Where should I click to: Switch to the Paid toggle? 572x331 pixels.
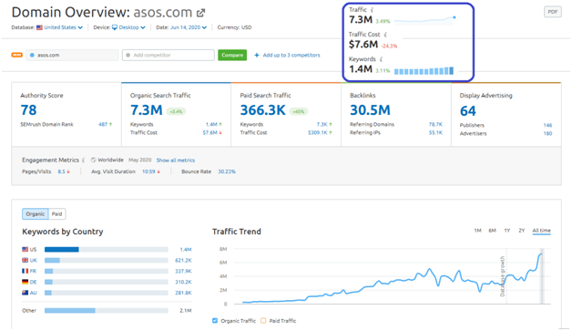[x=56, y=214]
